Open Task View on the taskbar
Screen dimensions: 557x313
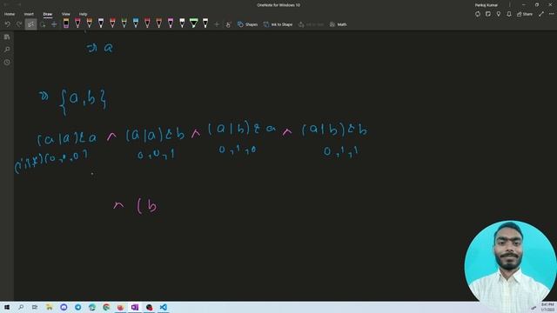pyautogui.click(x=35, y=307)
